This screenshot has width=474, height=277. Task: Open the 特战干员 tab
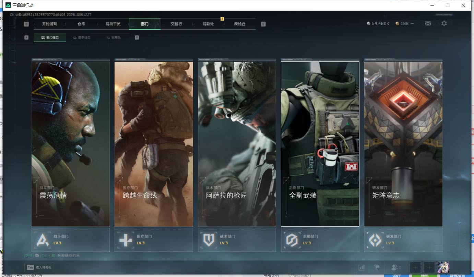click(113, 24)
